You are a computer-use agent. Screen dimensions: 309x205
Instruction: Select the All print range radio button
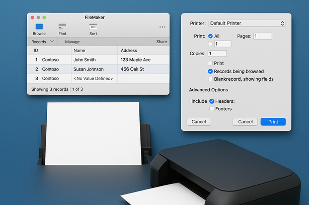[x=210, y=36]
